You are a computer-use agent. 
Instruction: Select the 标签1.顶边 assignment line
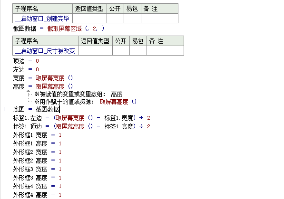(x=81, y=126)
